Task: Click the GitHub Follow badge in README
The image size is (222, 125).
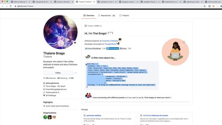Action: [123, 49]
